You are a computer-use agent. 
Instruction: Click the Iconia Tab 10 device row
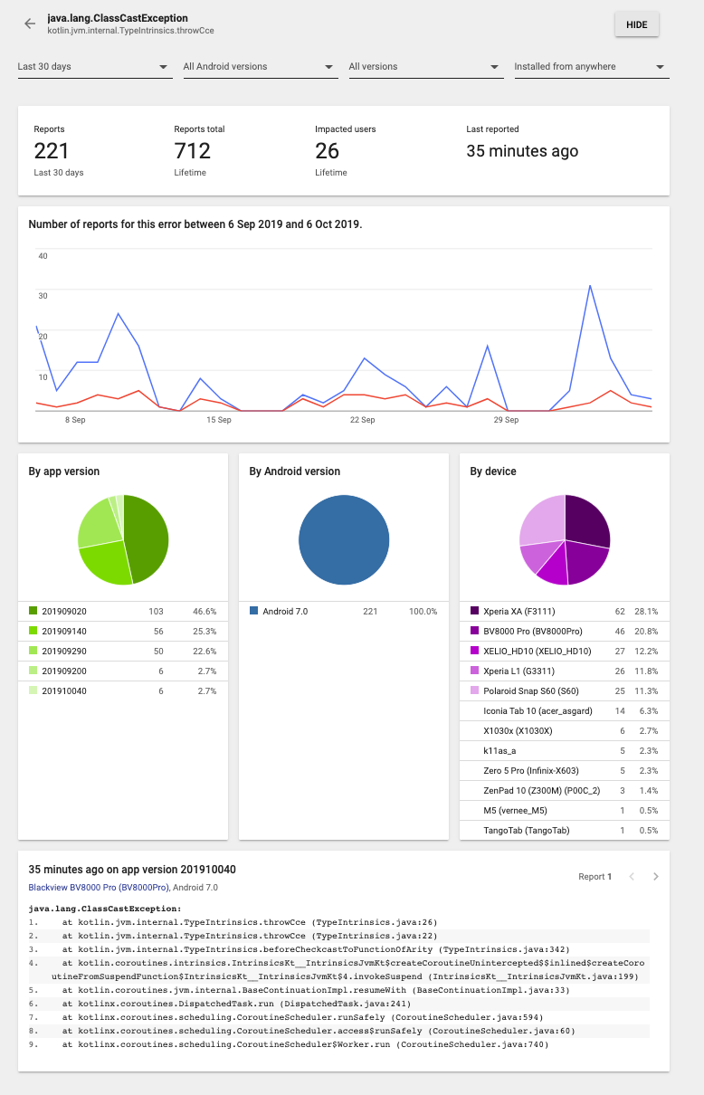[x=565, y=711]
